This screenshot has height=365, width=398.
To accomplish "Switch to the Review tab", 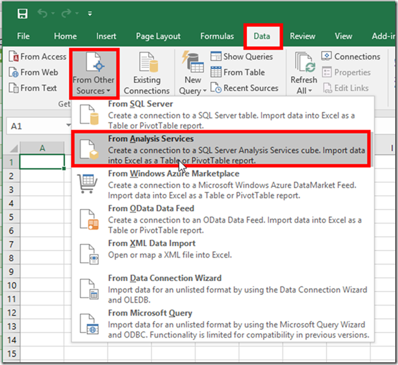I will 302,36.
